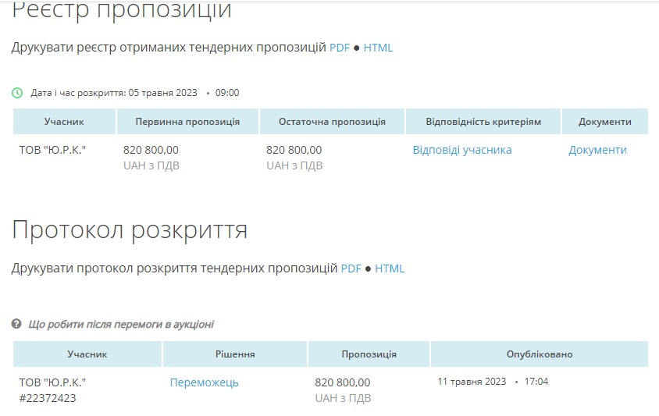This screenshot has width=659, height=416.
Task: Open 'Що робити після перемоги в аукціоні' help
Action: [120, 324]
